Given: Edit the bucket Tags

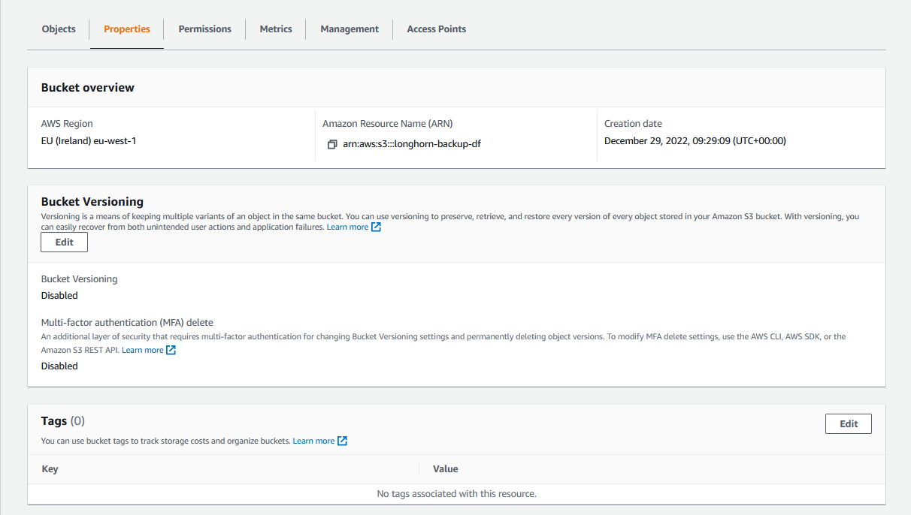Looking at the screenshot, I should [x=849, y=423].
